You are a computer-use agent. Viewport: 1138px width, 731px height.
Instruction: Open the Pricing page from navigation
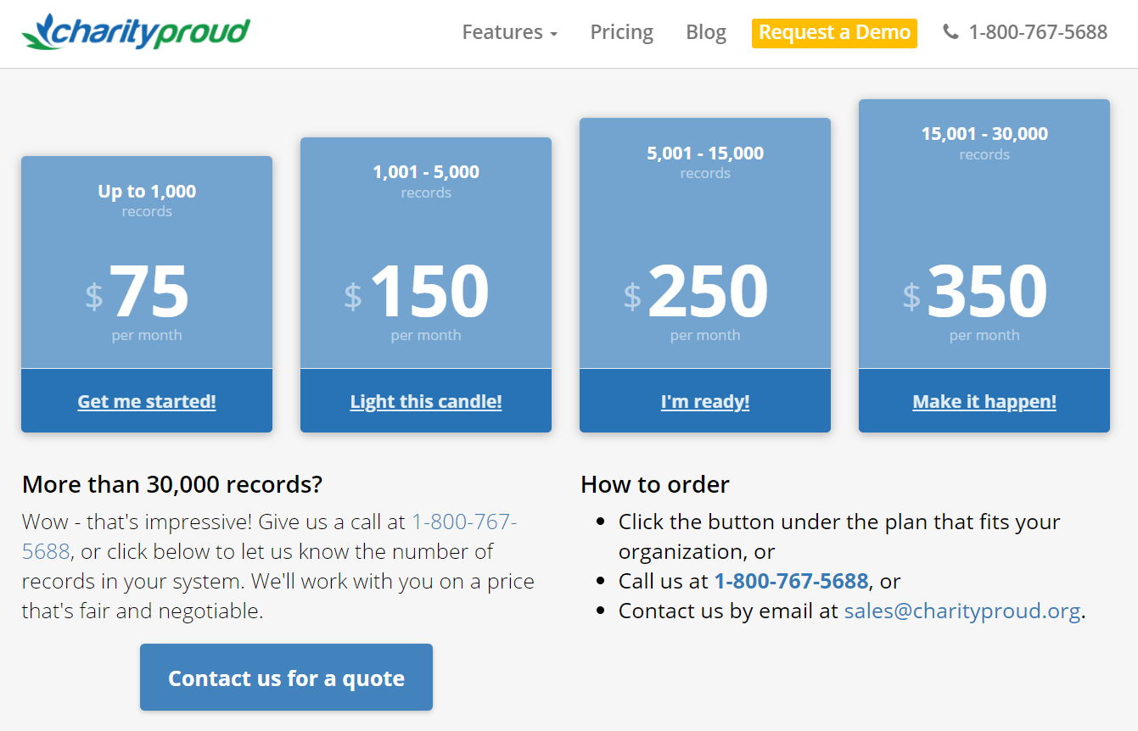[621, 32]
